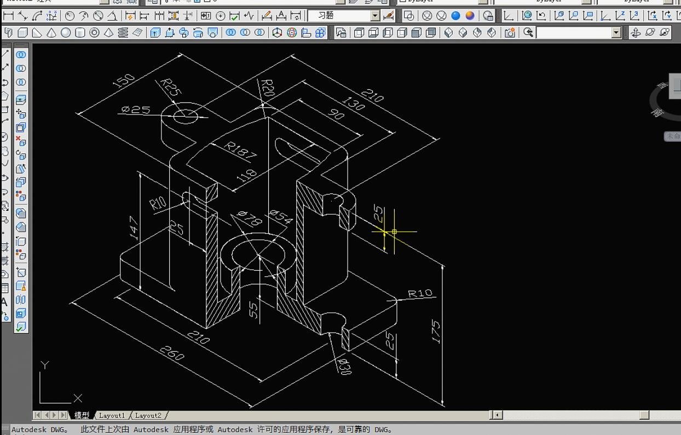Viewport: 681px width, 435px height.
Task: Select the 3D Move tool
Action: 278,33
